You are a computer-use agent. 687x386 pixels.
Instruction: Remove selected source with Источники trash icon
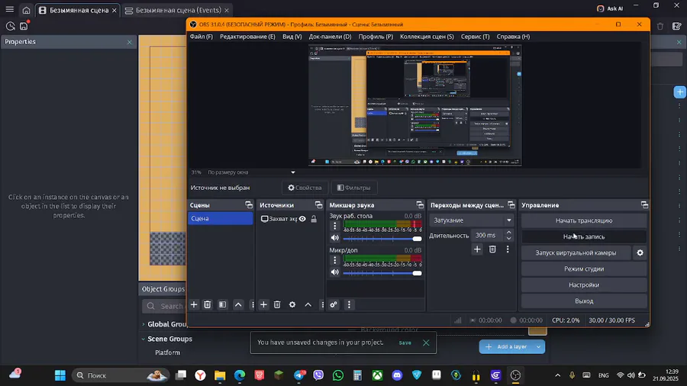277,304
